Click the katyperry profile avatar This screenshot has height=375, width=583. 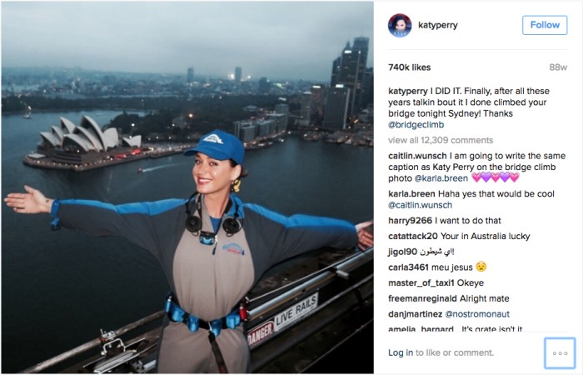pyautogui.click(x=400, y=25)
